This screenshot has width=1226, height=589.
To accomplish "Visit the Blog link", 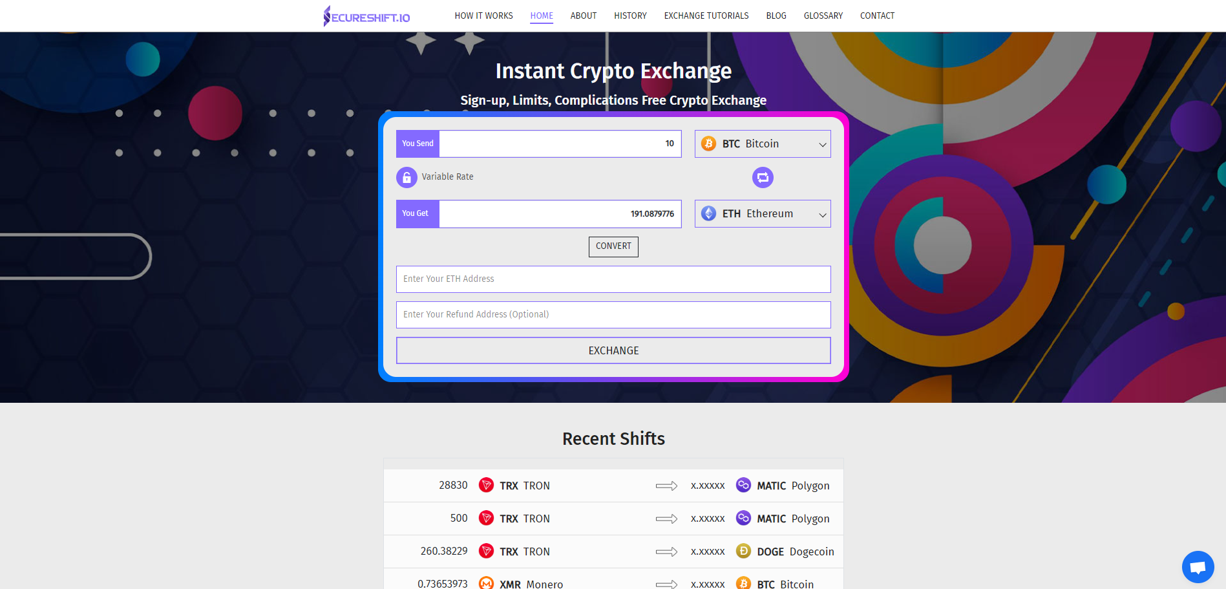I will (776, 16).
